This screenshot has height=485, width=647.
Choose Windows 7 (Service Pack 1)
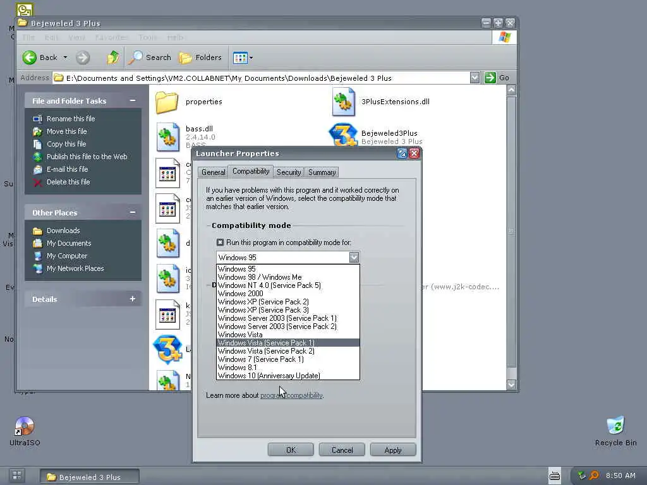coord(288,359)
